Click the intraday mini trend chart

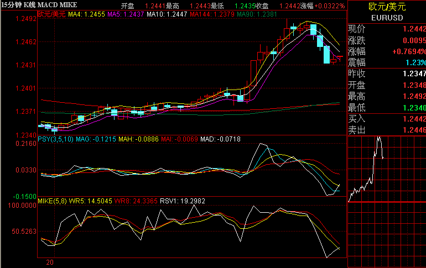tap(387, 169)
